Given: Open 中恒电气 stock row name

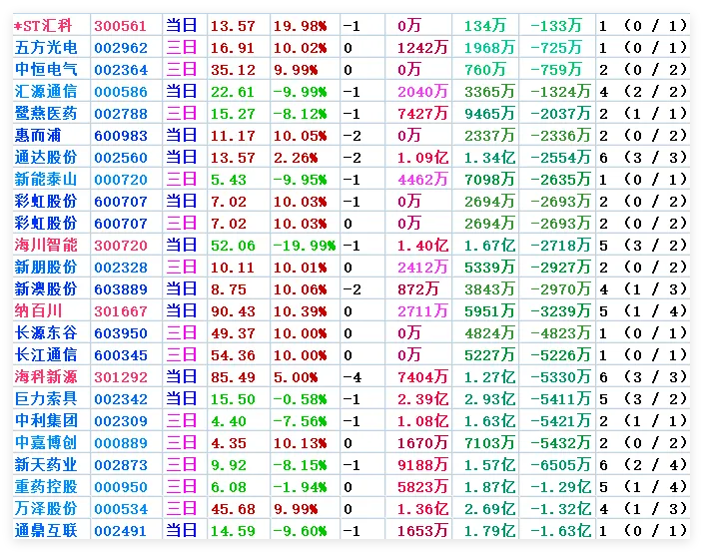Looking at the screenshot, I should pos(46,70).
